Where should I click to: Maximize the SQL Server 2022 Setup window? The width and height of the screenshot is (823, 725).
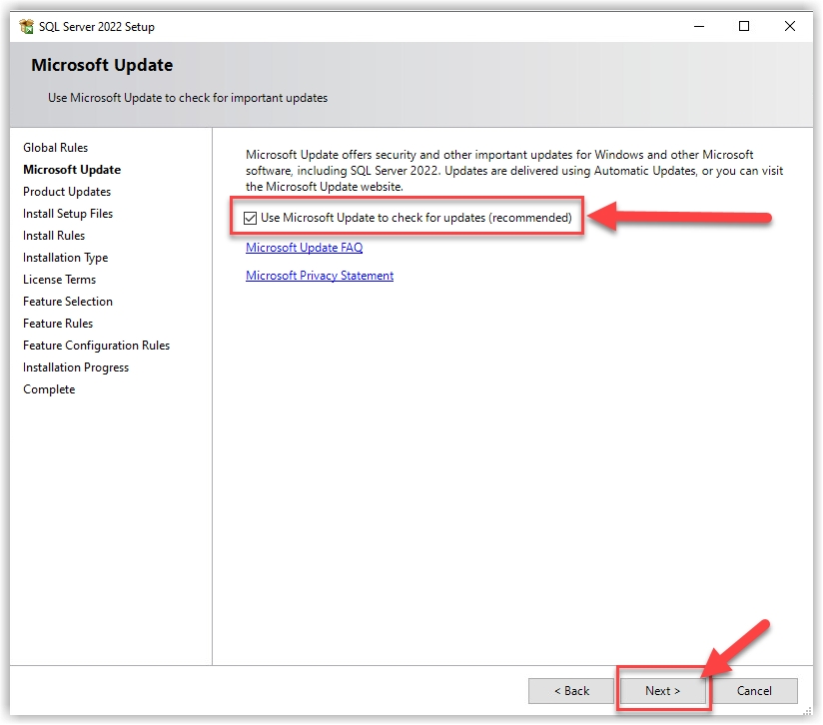pos(744,26)
